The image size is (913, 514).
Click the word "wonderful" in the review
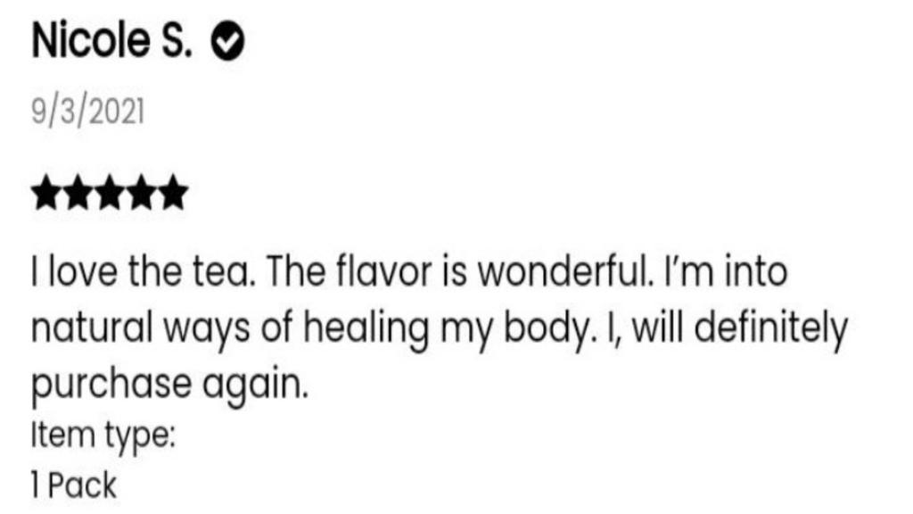(x=549, y=272)
